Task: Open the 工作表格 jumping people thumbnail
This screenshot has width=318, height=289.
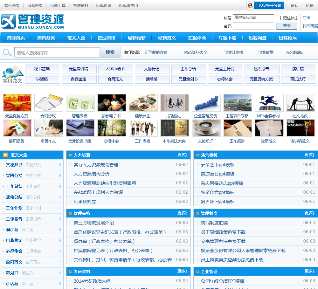Action: point(143,128)
